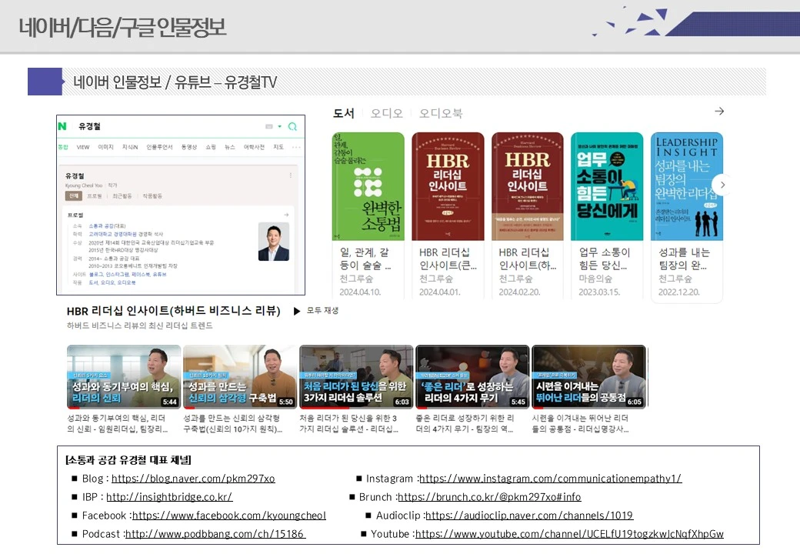Open the 지도 search tab

[x=278, y=147]
